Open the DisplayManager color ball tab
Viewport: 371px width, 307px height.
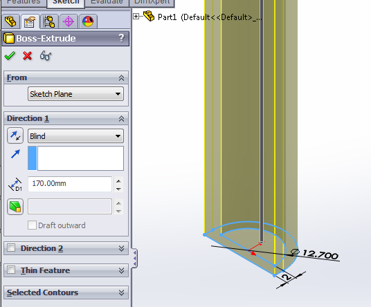tap(88, 21)
